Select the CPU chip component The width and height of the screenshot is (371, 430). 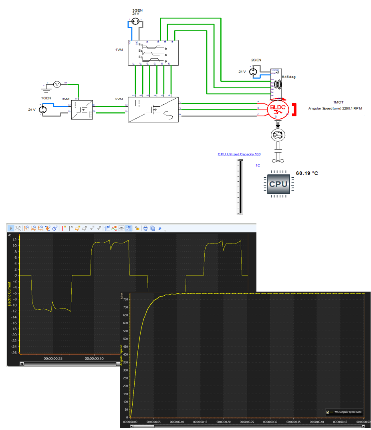[278, 184]
